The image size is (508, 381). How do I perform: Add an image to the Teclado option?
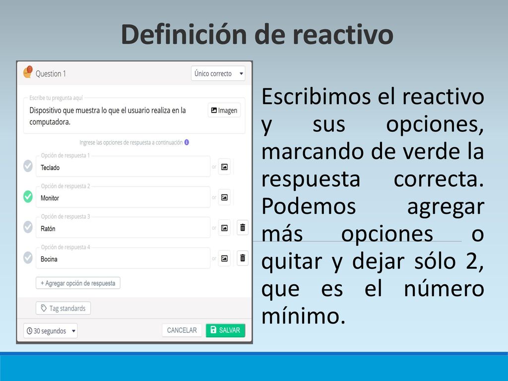[x=224, y=167]
